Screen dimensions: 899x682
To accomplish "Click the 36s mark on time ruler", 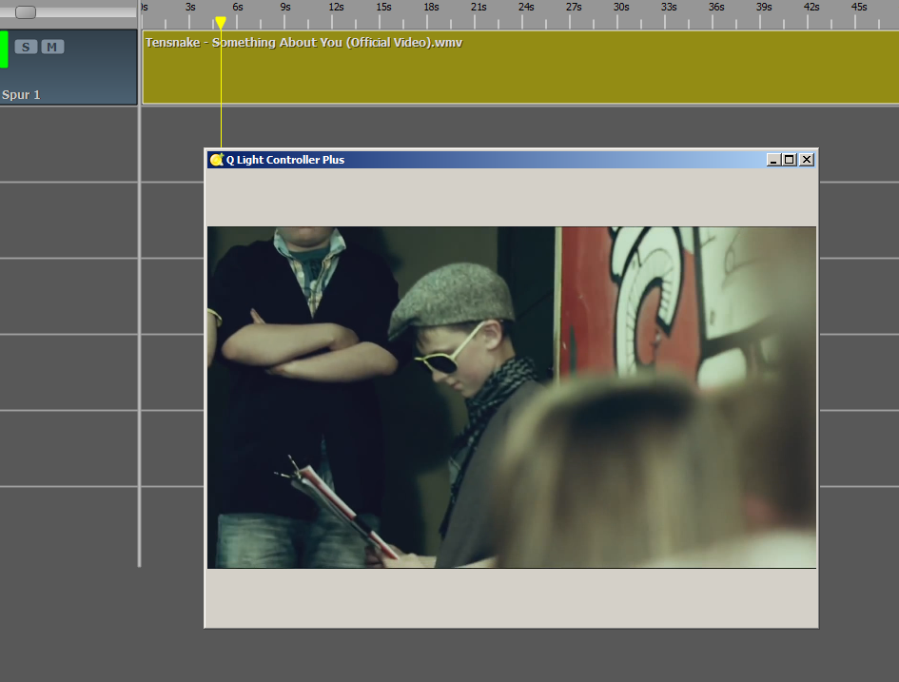I will click(x=716, y=8).
